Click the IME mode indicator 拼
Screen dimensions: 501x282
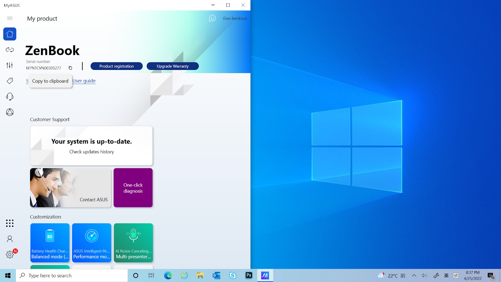(x=456, y=275)
